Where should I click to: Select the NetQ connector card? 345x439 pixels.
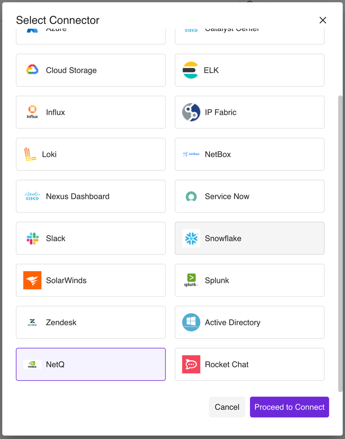coord(90,364)
